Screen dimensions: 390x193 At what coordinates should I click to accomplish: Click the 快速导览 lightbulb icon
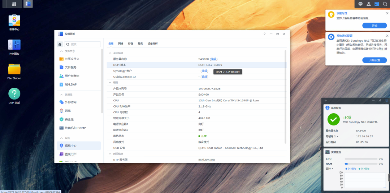pyautogui.click(x=331, y=14)
